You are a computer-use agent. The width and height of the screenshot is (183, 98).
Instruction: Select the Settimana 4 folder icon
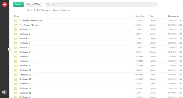(16, 43)
